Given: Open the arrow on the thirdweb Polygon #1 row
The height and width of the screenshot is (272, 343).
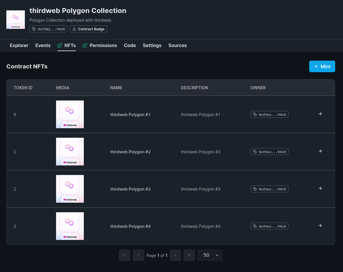Looking at the screenshot, I should (320, 114).
